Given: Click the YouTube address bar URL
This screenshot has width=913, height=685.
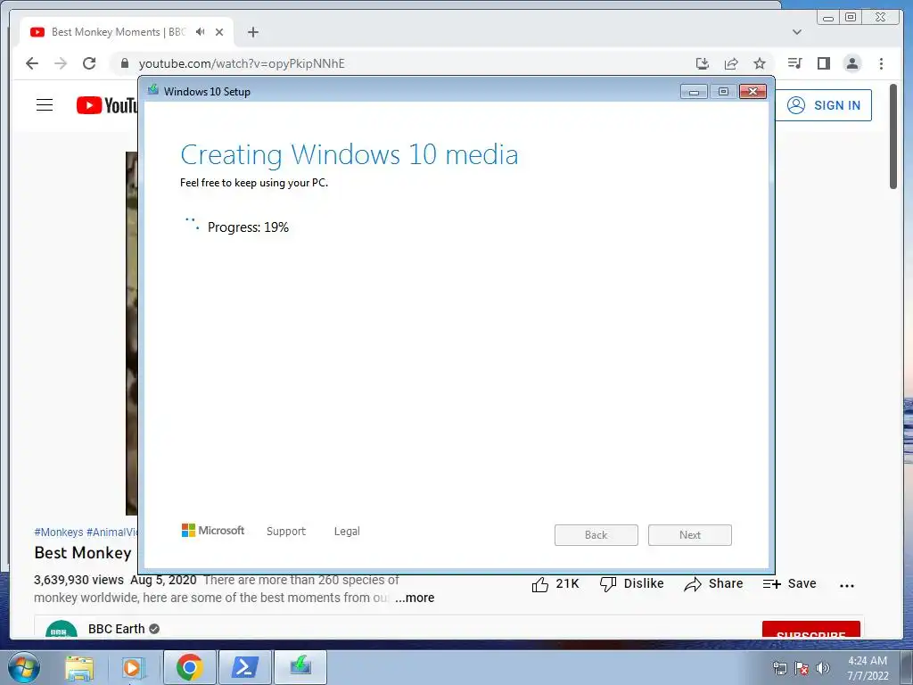Looking at the screenshot, I should 242,63.
